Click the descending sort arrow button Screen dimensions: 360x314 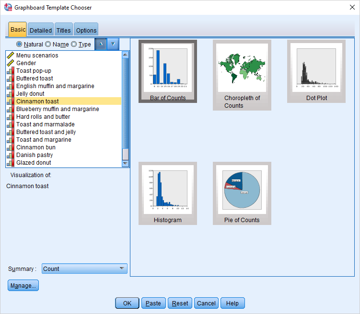[113, 45]
